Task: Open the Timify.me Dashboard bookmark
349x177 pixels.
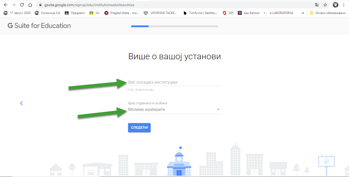Action: (x=200, y=13)
